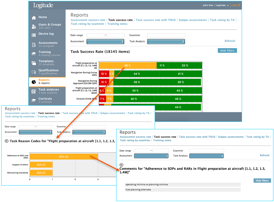This screenshot has width=274, height=202.
Task: Click the Curricula graduation cap icon
Action: tap(34, 100)
